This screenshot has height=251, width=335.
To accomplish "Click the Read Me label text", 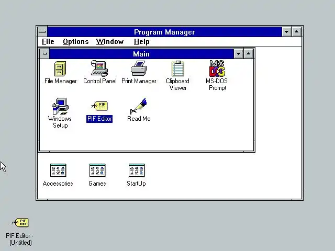I will pos(139,119).
